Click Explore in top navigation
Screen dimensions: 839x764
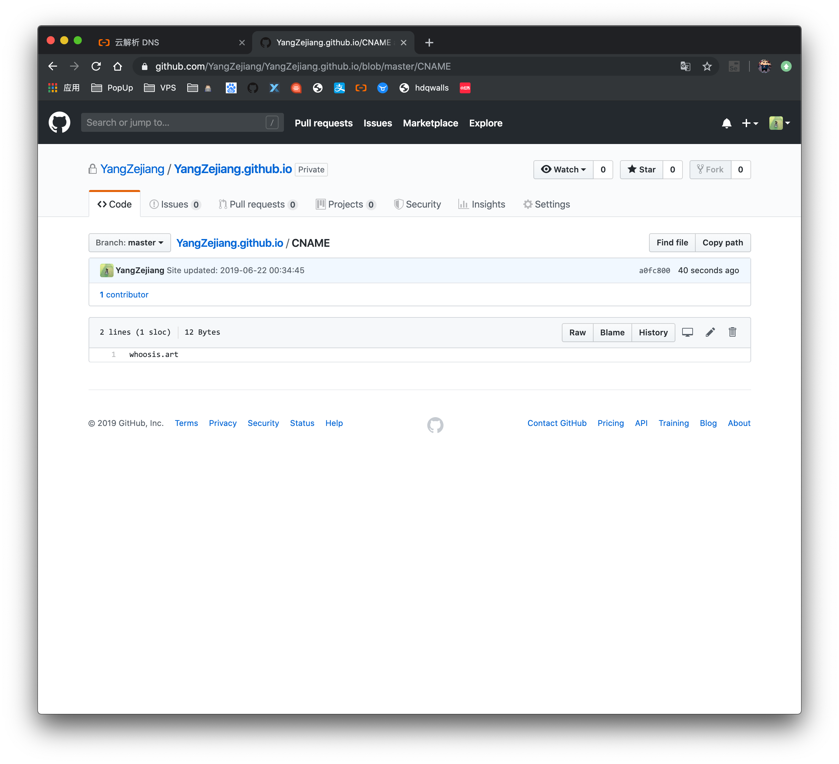pyautogui.click(x=486, y=123)
